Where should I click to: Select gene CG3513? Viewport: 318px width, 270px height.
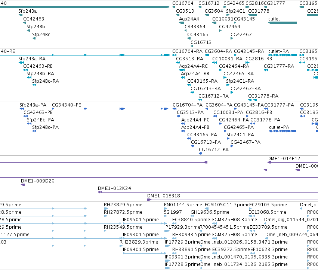tap(185, 11)
